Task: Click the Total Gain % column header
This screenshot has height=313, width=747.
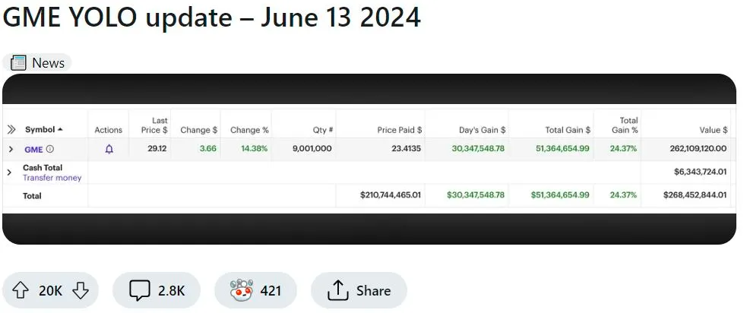Action: click(628, 125)
